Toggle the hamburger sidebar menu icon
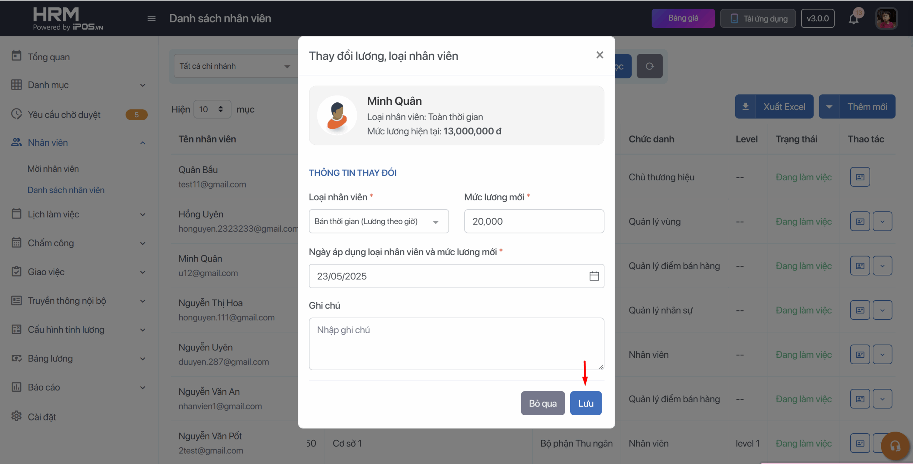Viewport: 913px width, 464px height. point(152,19)
